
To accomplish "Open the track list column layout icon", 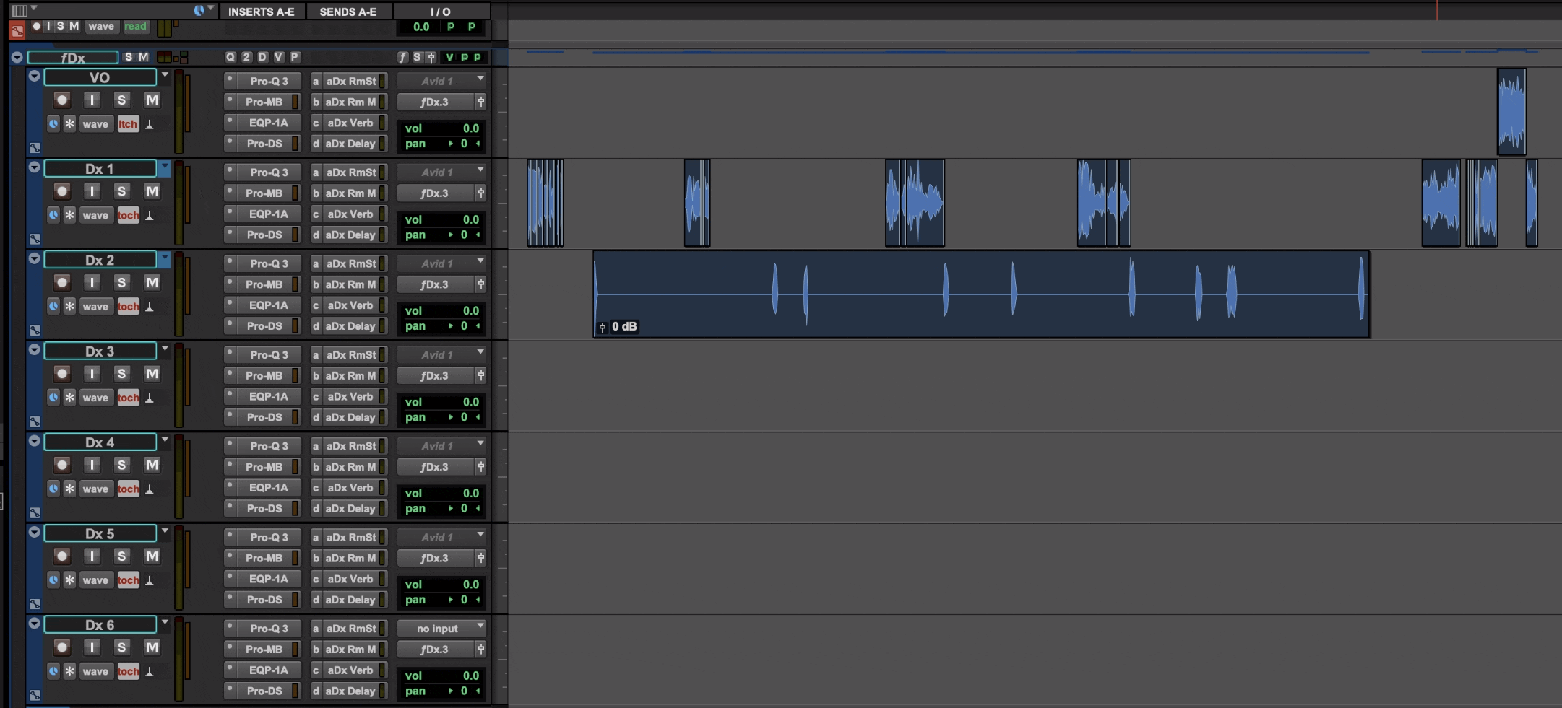I will click(20, 10).
